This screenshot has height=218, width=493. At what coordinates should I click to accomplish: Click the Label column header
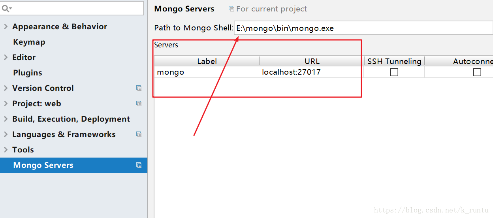pos(207,61)
